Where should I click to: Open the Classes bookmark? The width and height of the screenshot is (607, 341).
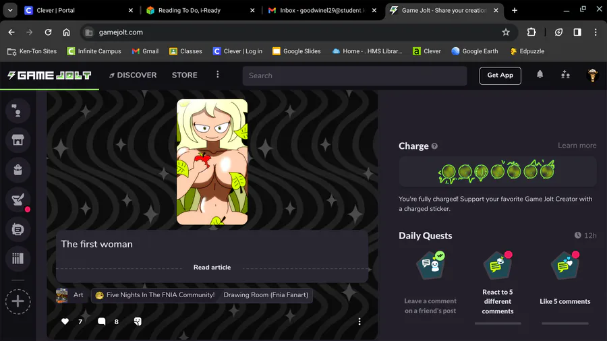186,51
